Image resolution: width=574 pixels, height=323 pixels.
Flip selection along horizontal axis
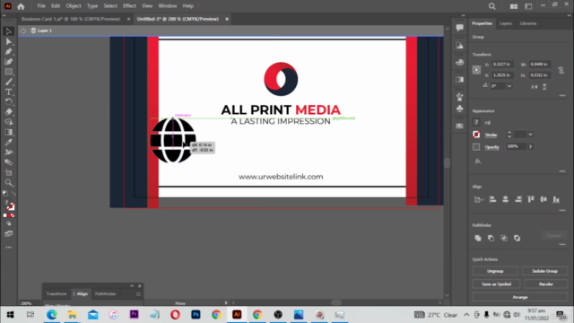[x=535, y=87]
